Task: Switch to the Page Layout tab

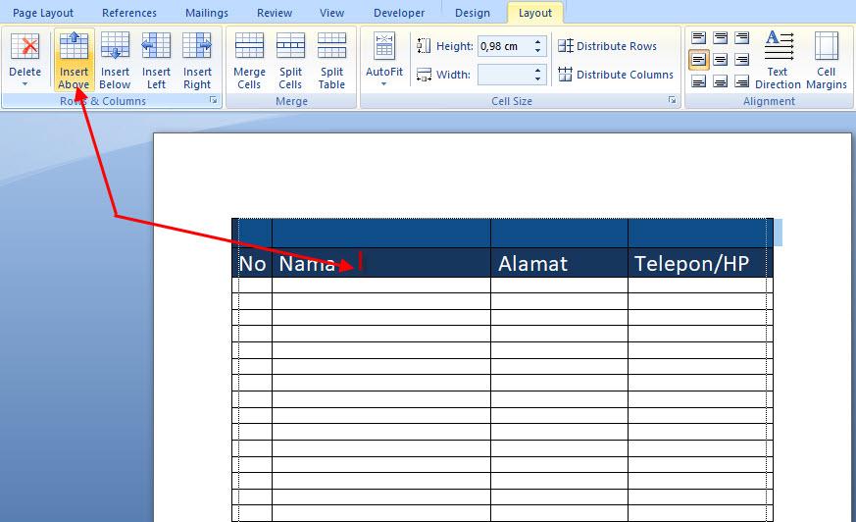Action: [43, 13]
